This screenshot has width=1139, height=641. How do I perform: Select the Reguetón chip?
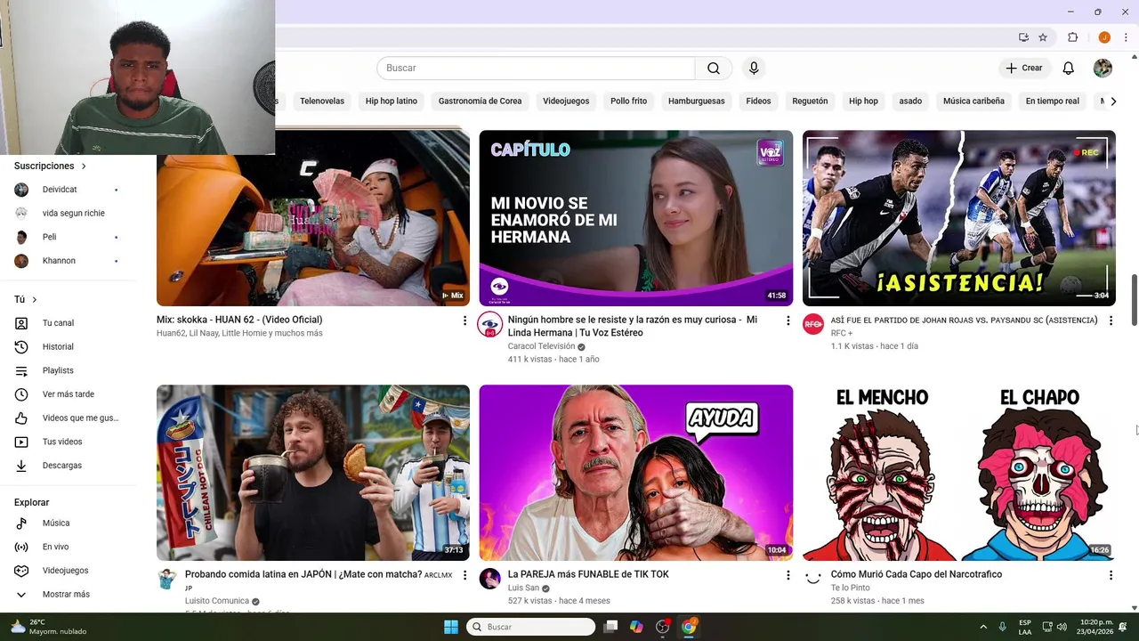810,101
